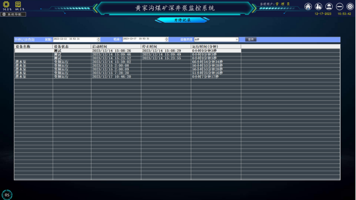This screenshot has height=200, width=356.
Task: Click the memory usage icon
Action: point(18,4)
